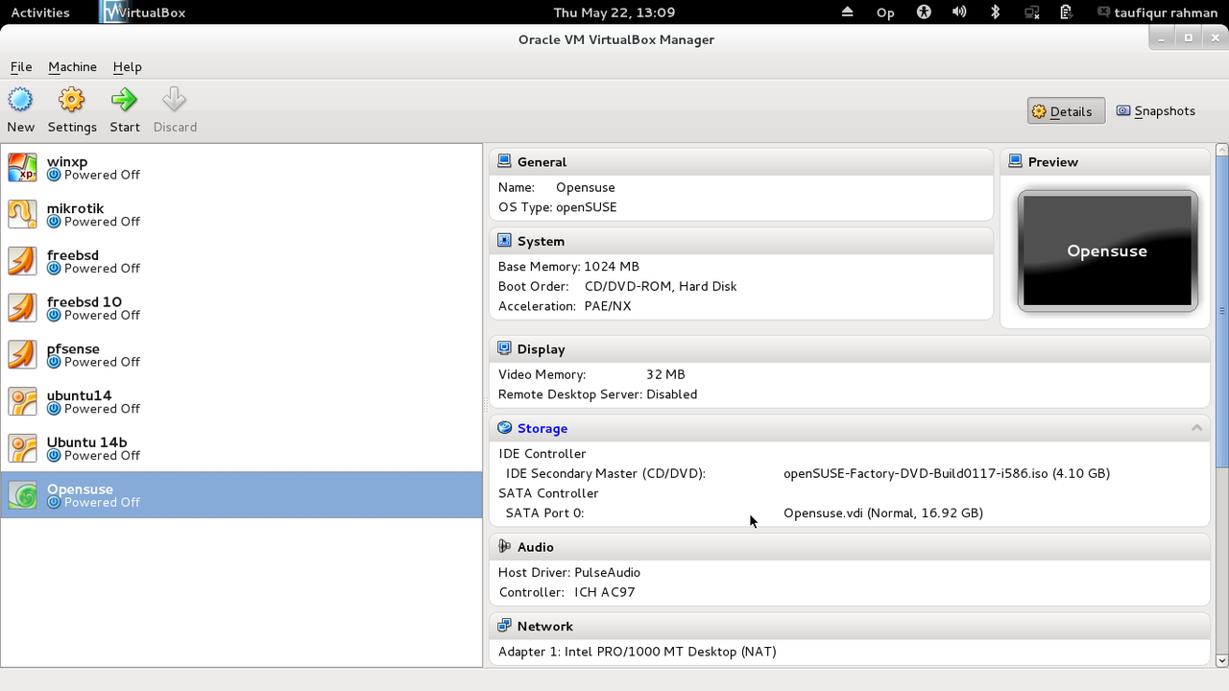Click the network status tray icon

(x=1032, y=12)
